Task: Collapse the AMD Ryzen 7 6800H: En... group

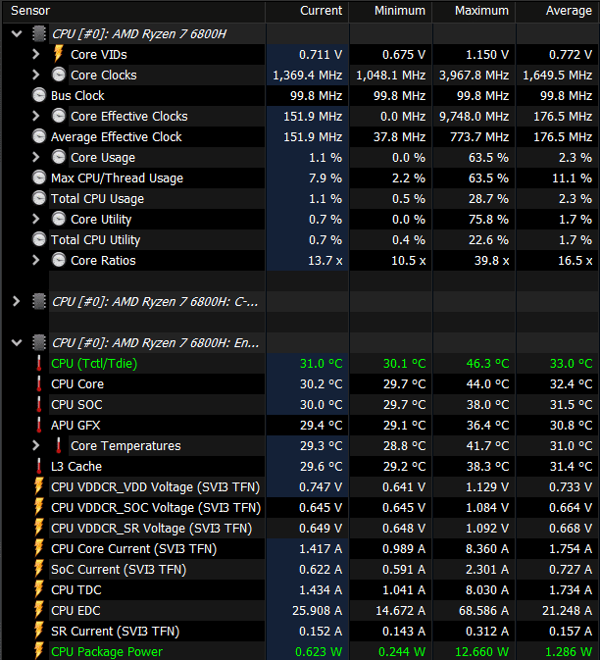Action: pos(17,342)
